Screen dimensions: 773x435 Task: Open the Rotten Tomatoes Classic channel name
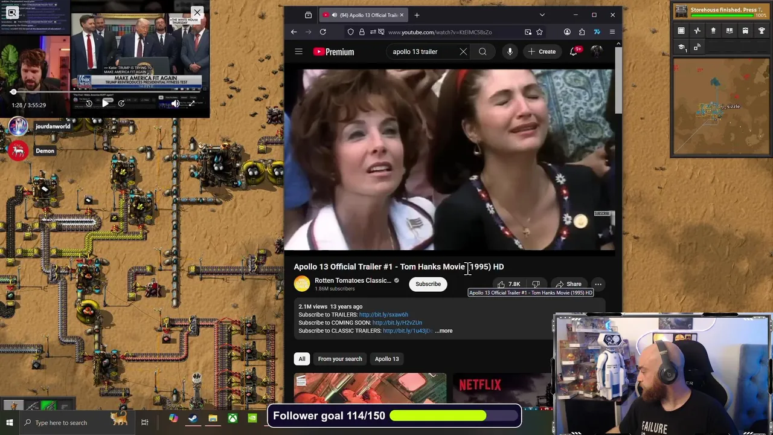(x=353, y=280)
